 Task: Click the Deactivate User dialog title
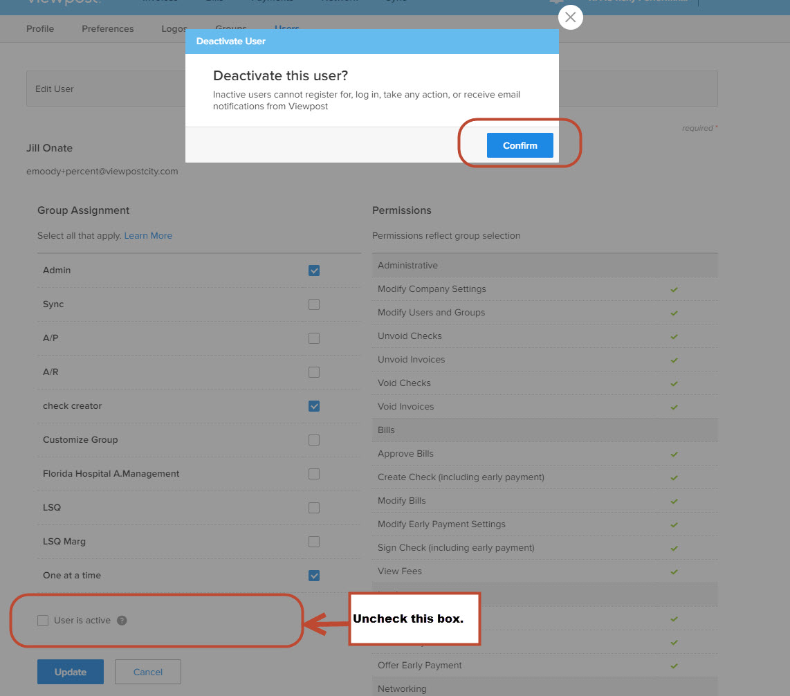[x=231, y=42]
